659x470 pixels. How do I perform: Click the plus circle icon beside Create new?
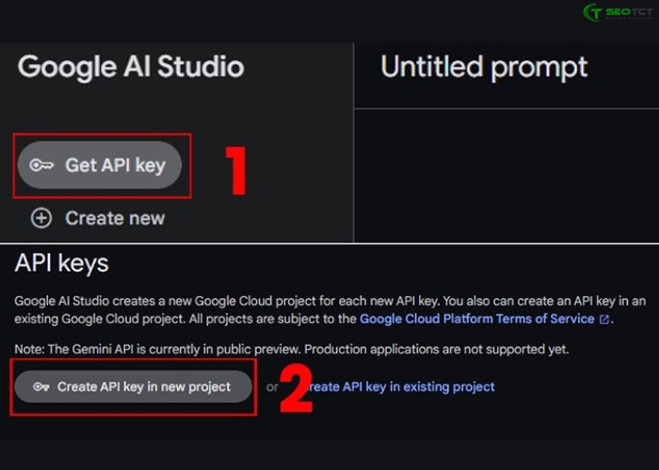click(x=41, y=218)
